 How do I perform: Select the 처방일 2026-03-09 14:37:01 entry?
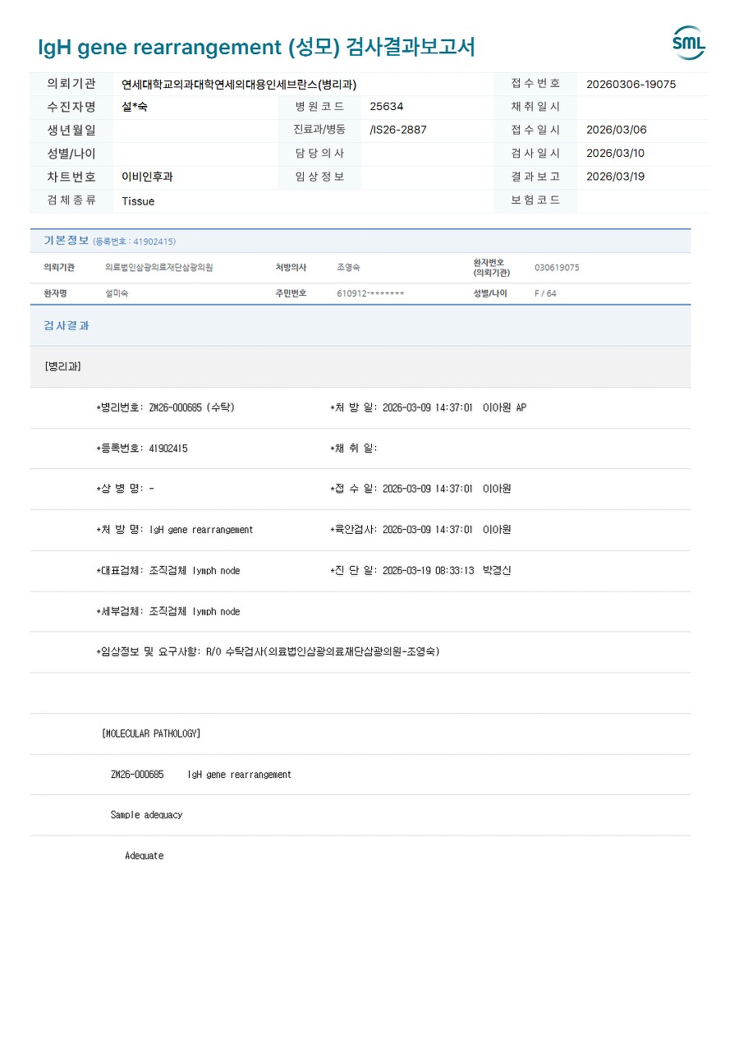(x=428, y=408)
